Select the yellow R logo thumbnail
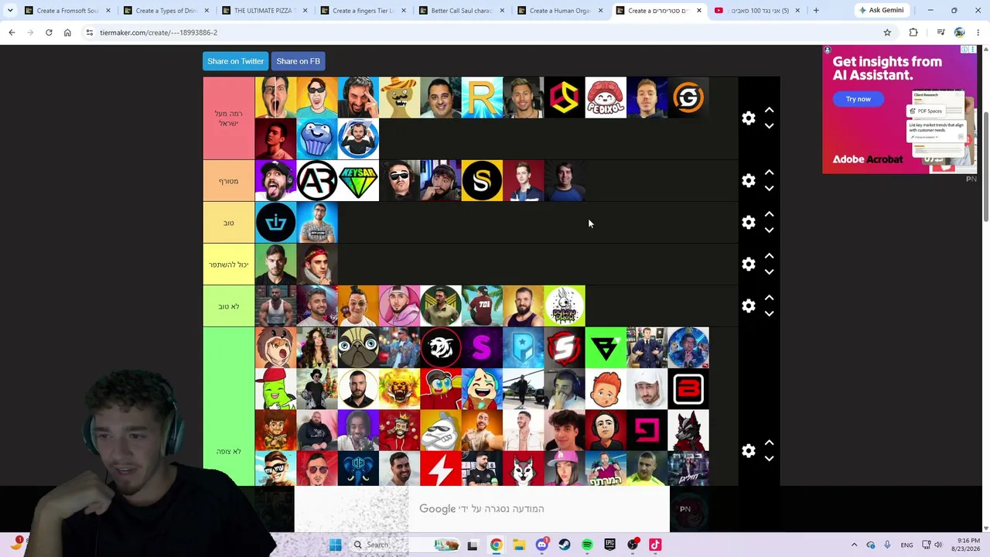The image size is (990, 557). pyautogui.click(x=482, y=97)
